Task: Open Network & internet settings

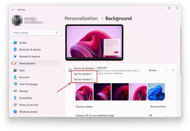Action: pyautogui.click(x=36, y=56)
